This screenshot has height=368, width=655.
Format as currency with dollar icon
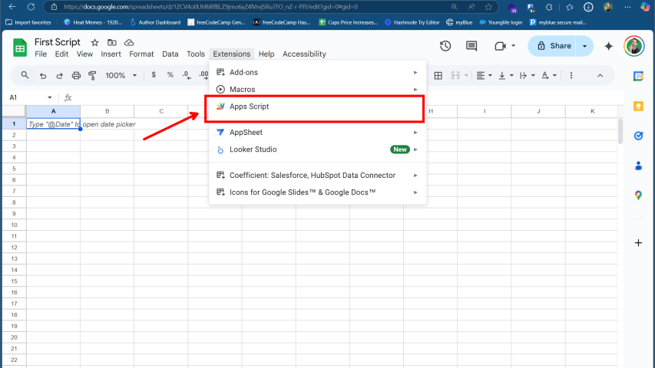154,75
